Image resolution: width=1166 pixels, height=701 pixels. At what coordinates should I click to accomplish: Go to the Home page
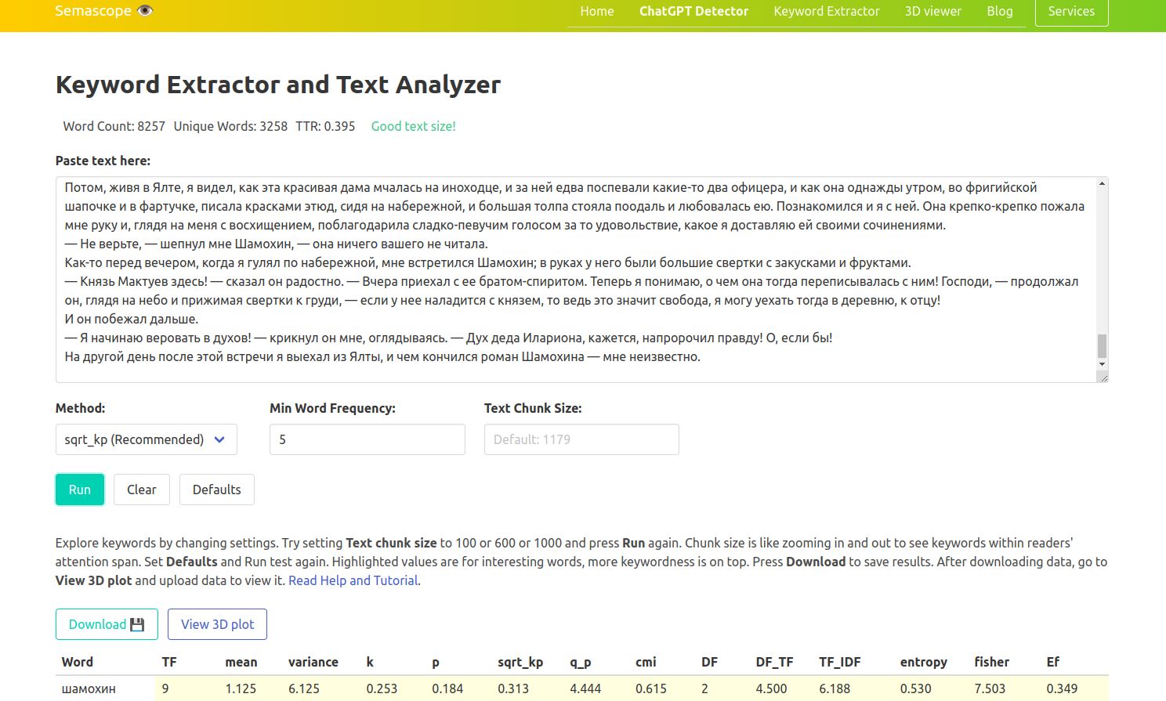point(596,11)
